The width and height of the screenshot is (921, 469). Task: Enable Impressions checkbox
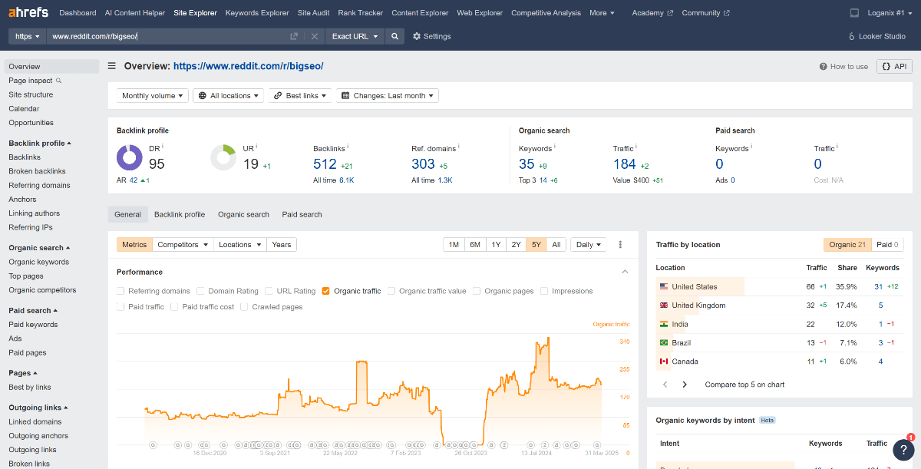[544, 291]
